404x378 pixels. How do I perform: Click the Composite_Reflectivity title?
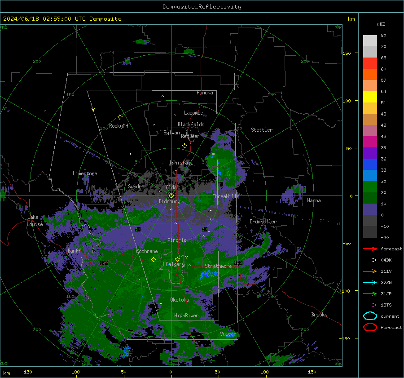(202, 7)
